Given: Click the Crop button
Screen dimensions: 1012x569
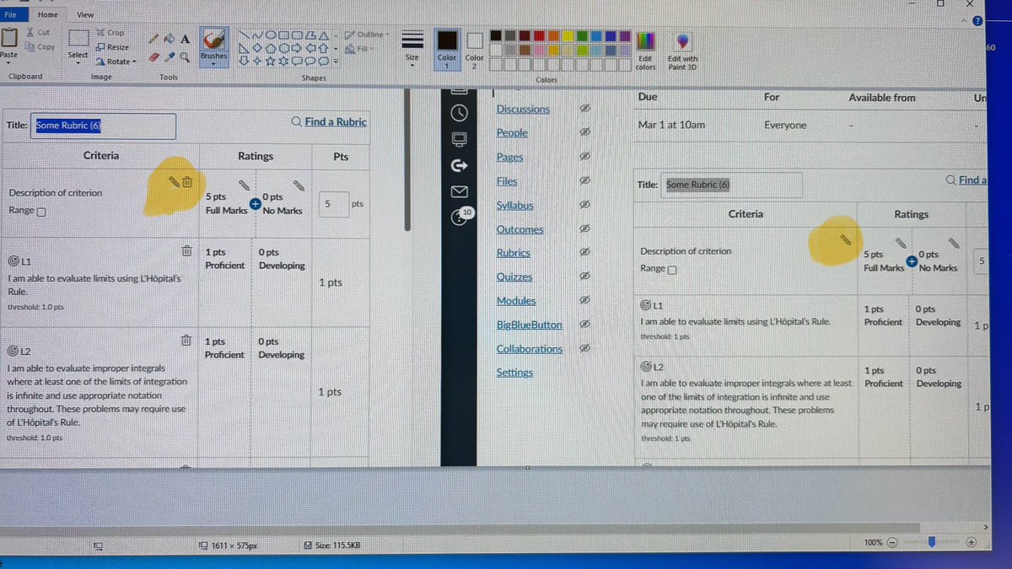Looking at the screenshot, I should 110,33.
